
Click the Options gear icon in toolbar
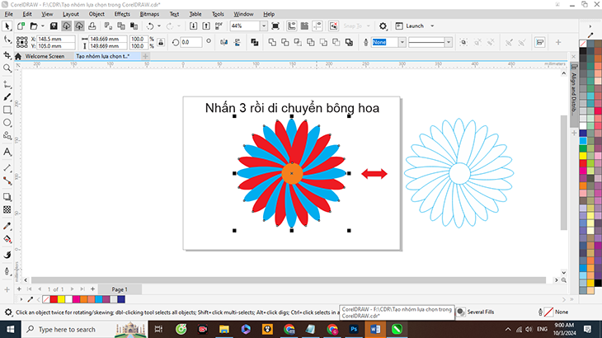point(383,26)
